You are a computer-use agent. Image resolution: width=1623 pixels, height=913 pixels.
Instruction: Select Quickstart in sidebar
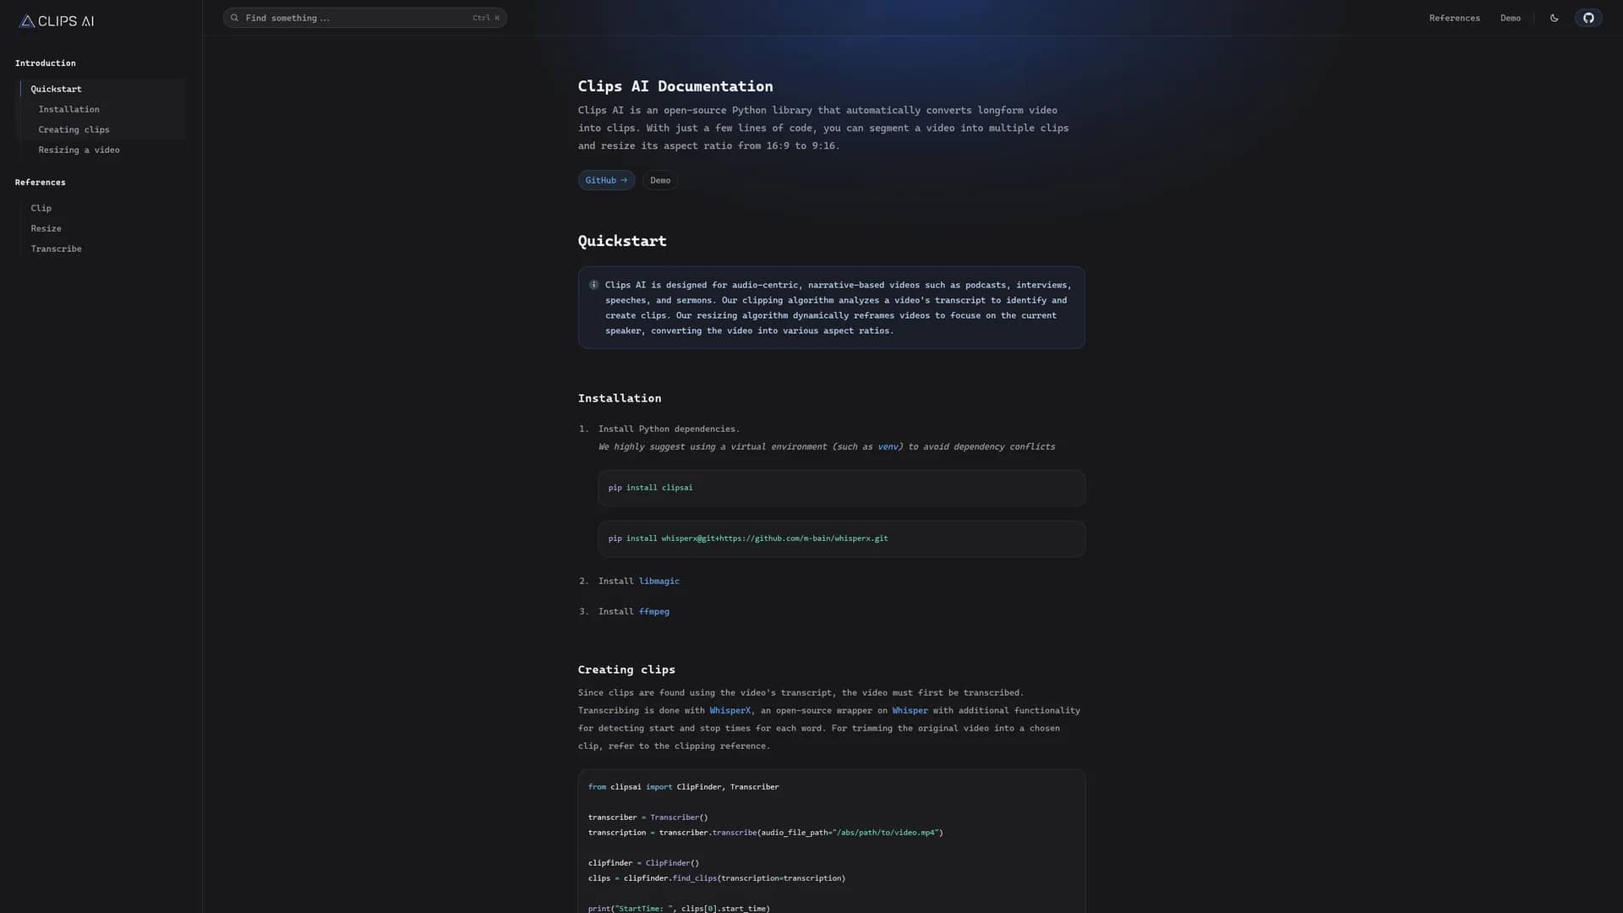[x=56, y=89]
